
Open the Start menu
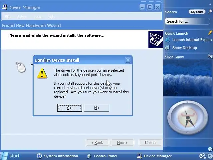coord(10,156)
